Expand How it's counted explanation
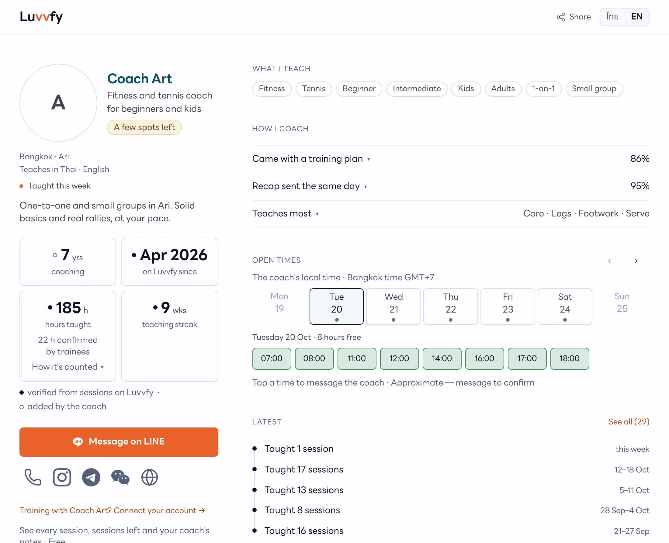 pos(68,367)
